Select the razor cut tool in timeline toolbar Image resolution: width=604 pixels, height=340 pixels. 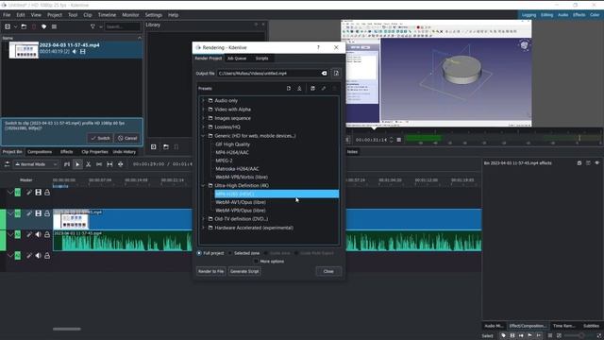pyautogui.click(x=88, y=164)
